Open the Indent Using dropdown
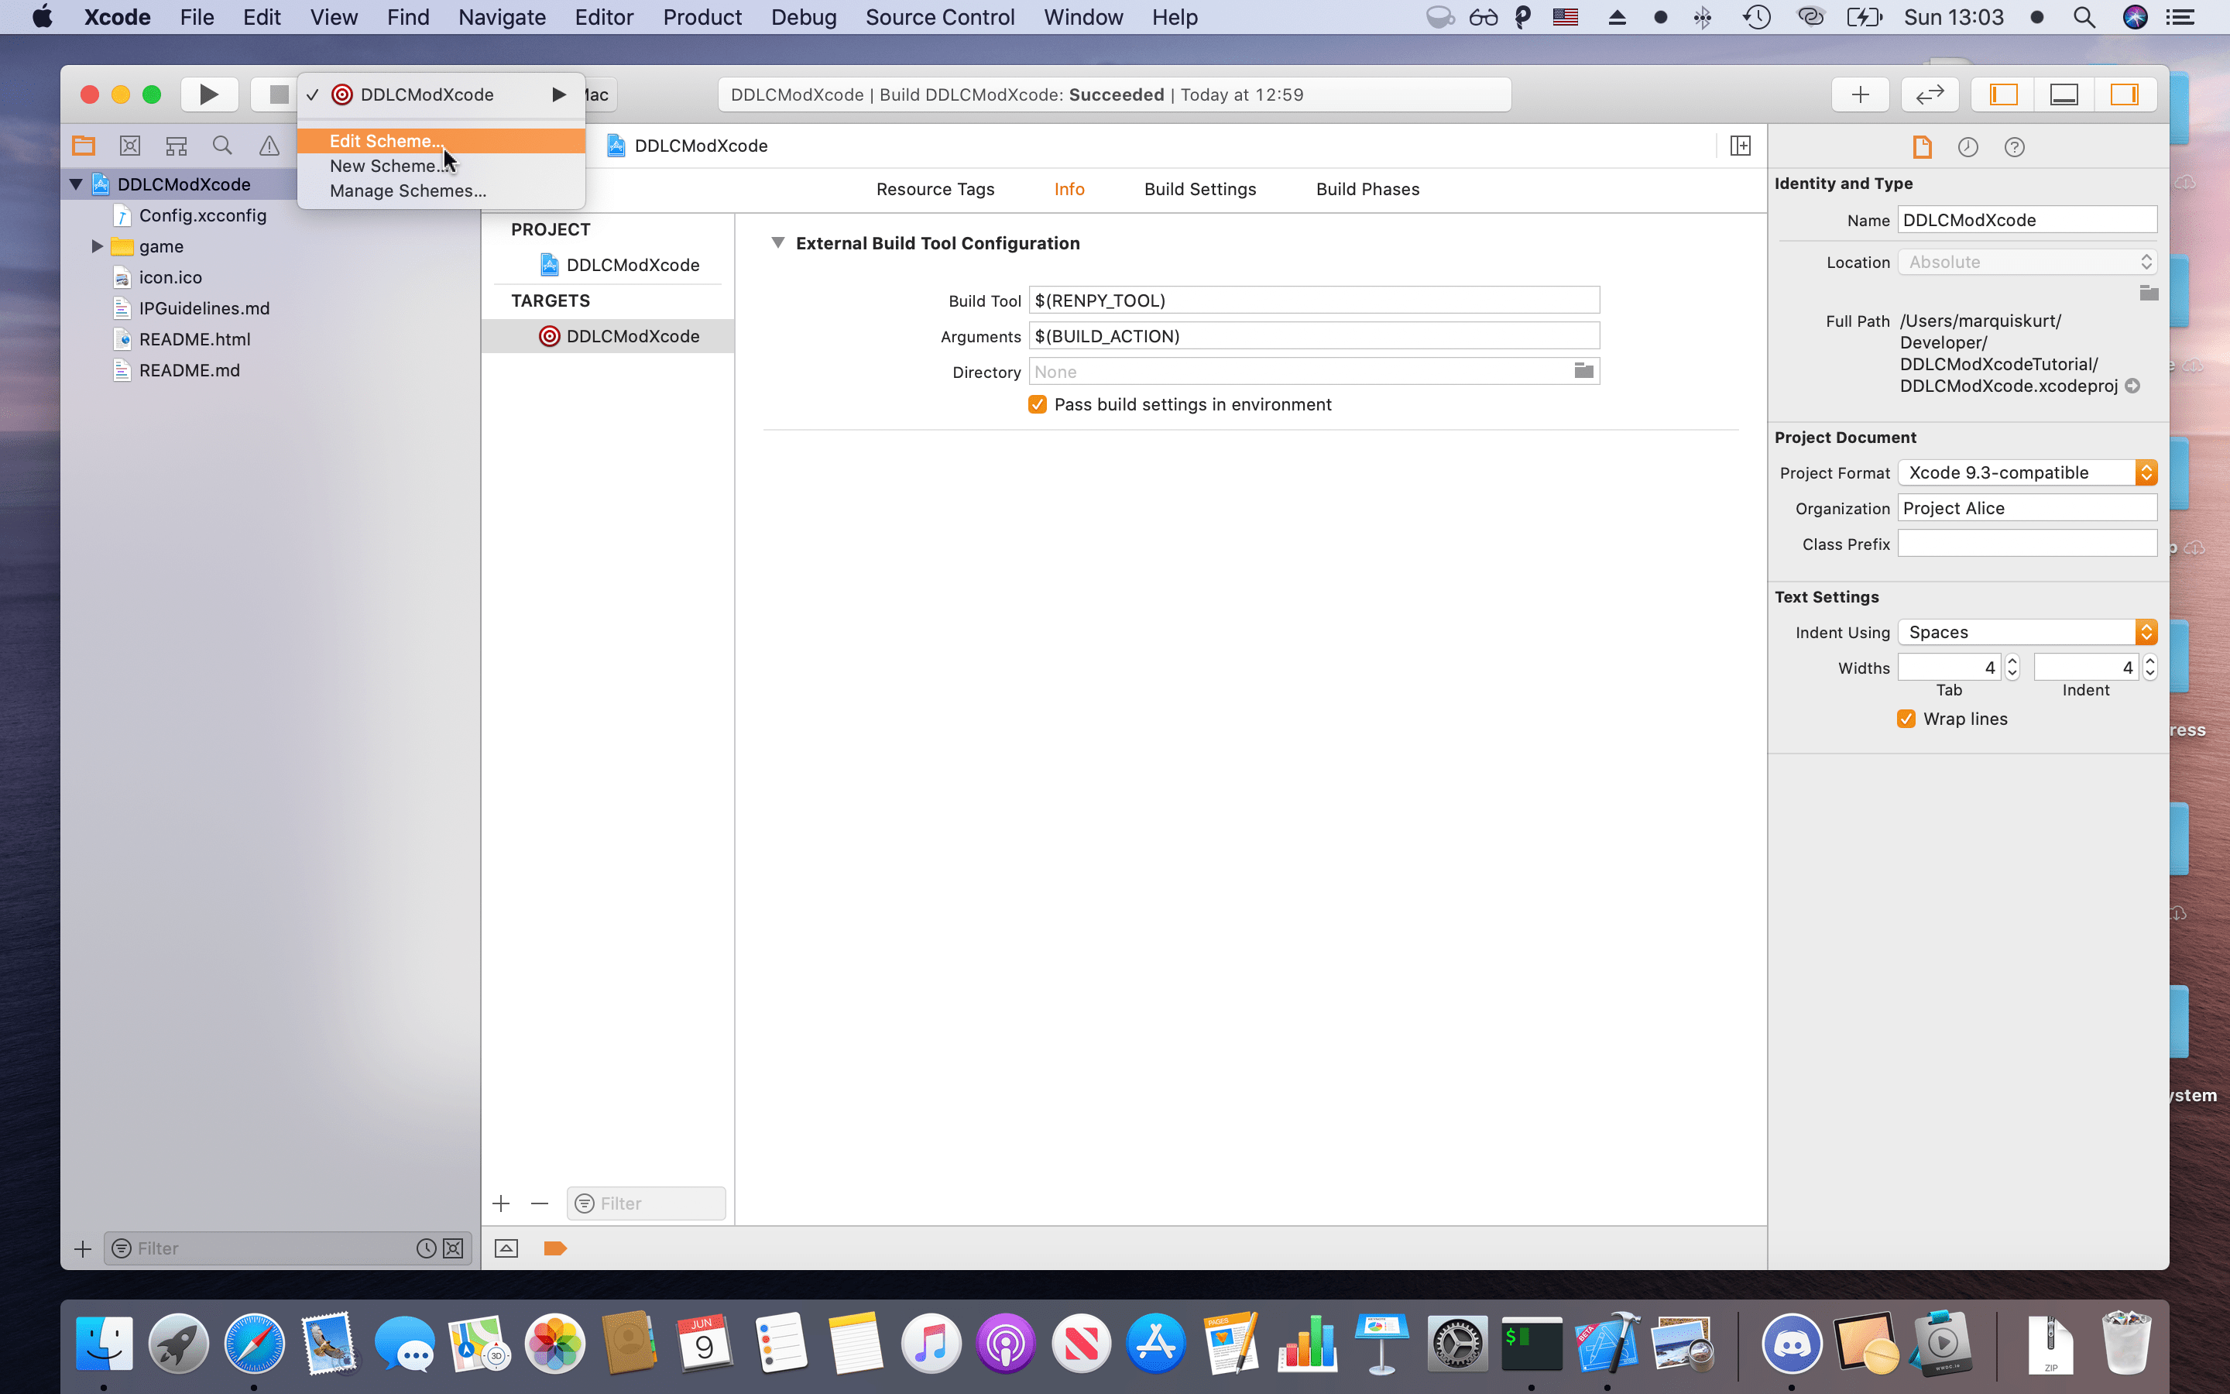The width and height of the screenshot is (2230, 1394). pos(2027,631)
